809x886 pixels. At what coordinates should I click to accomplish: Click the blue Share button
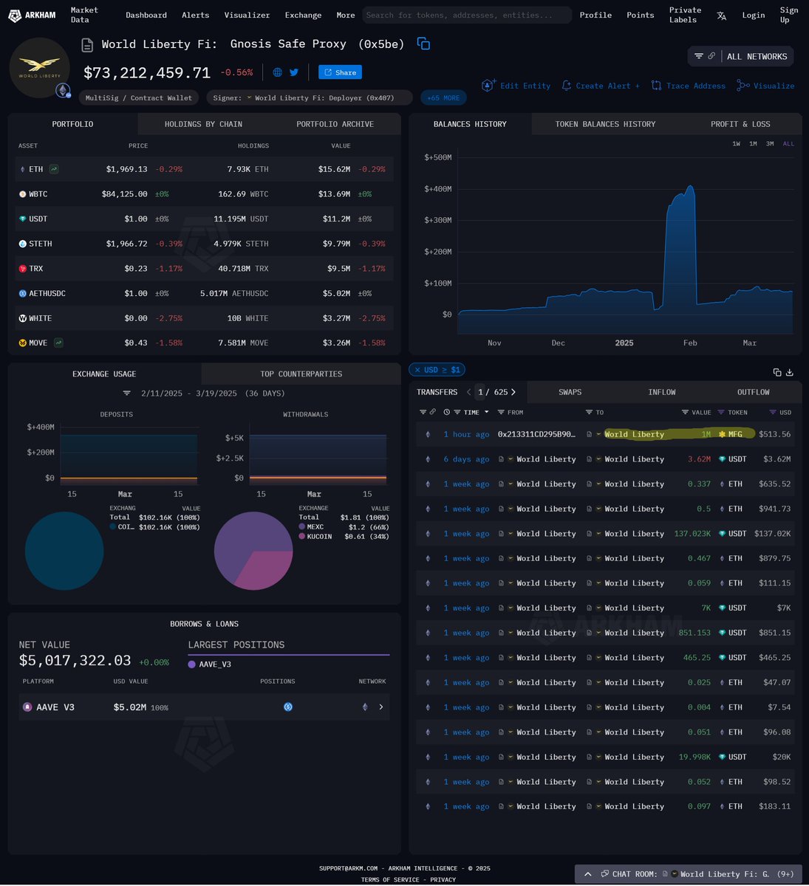pyautogui.click(x=340, y=72)
